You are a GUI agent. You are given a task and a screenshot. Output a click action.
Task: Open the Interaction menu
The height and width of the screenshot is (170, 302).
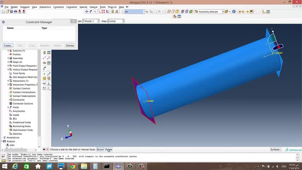tap(45, 7)
